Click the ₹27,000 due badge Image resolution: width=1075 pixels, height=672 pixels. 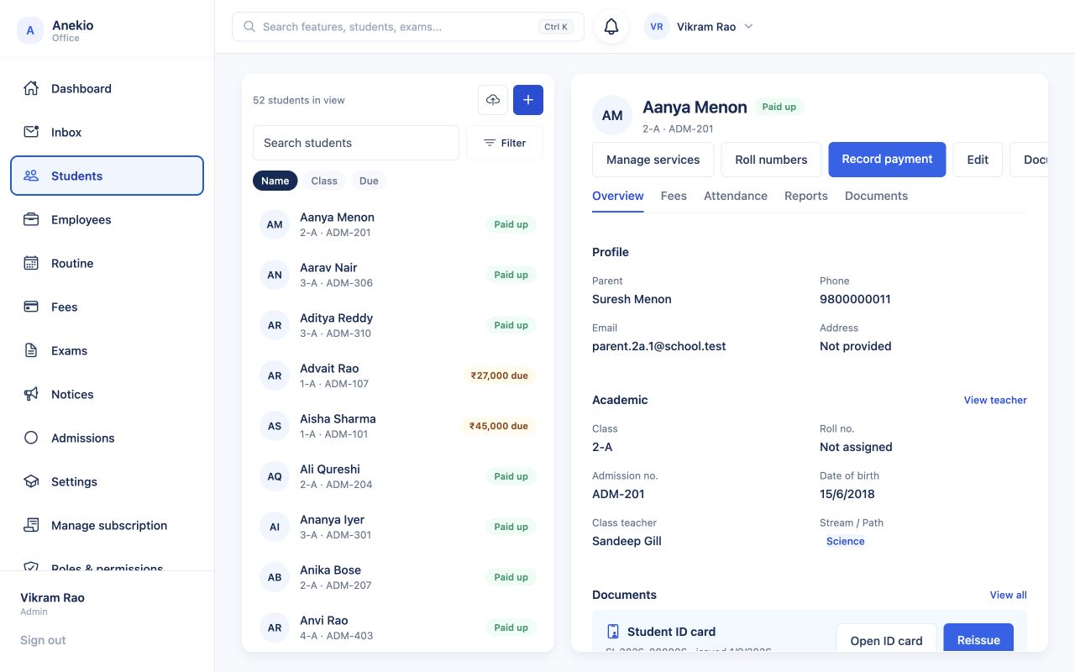[x=499, y=375]
